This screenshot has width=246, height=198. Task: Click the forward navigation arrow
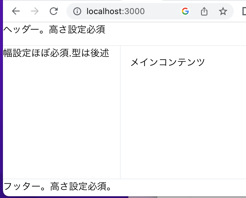coord(35,11)
